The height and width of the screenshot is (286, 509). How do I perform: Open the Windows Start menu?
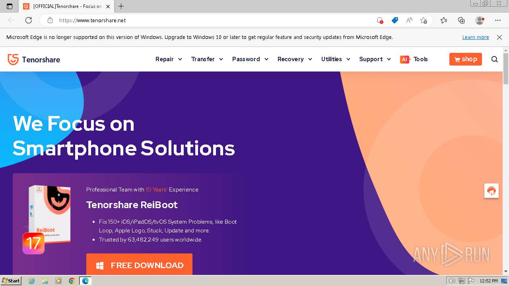(11, 281)
